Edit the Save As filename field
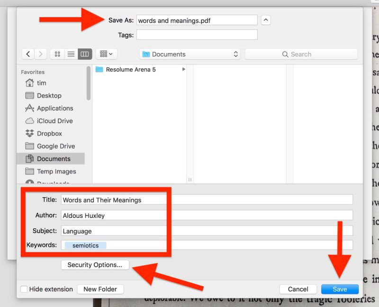The image size is (379, 307). (196, 20)
